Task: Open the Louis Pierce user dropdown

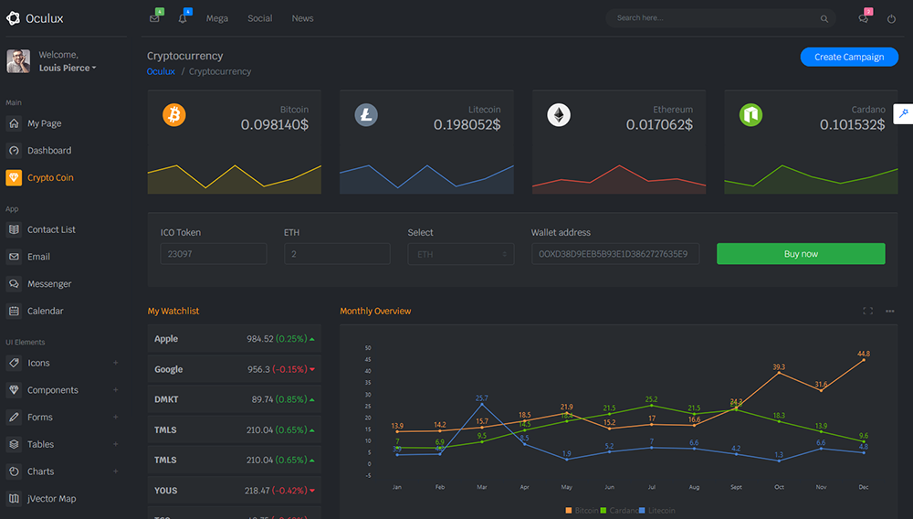Action: tap(68, 68)
